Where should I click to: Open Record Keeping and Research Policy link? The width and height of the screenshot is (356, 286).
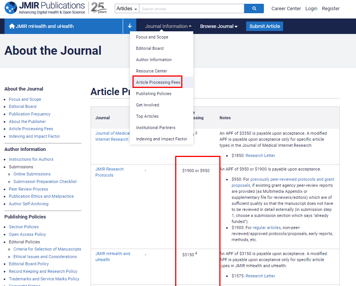click(43, 271)
